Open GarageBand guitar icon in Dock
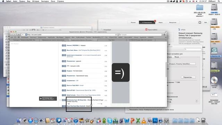 pos(93,120)
